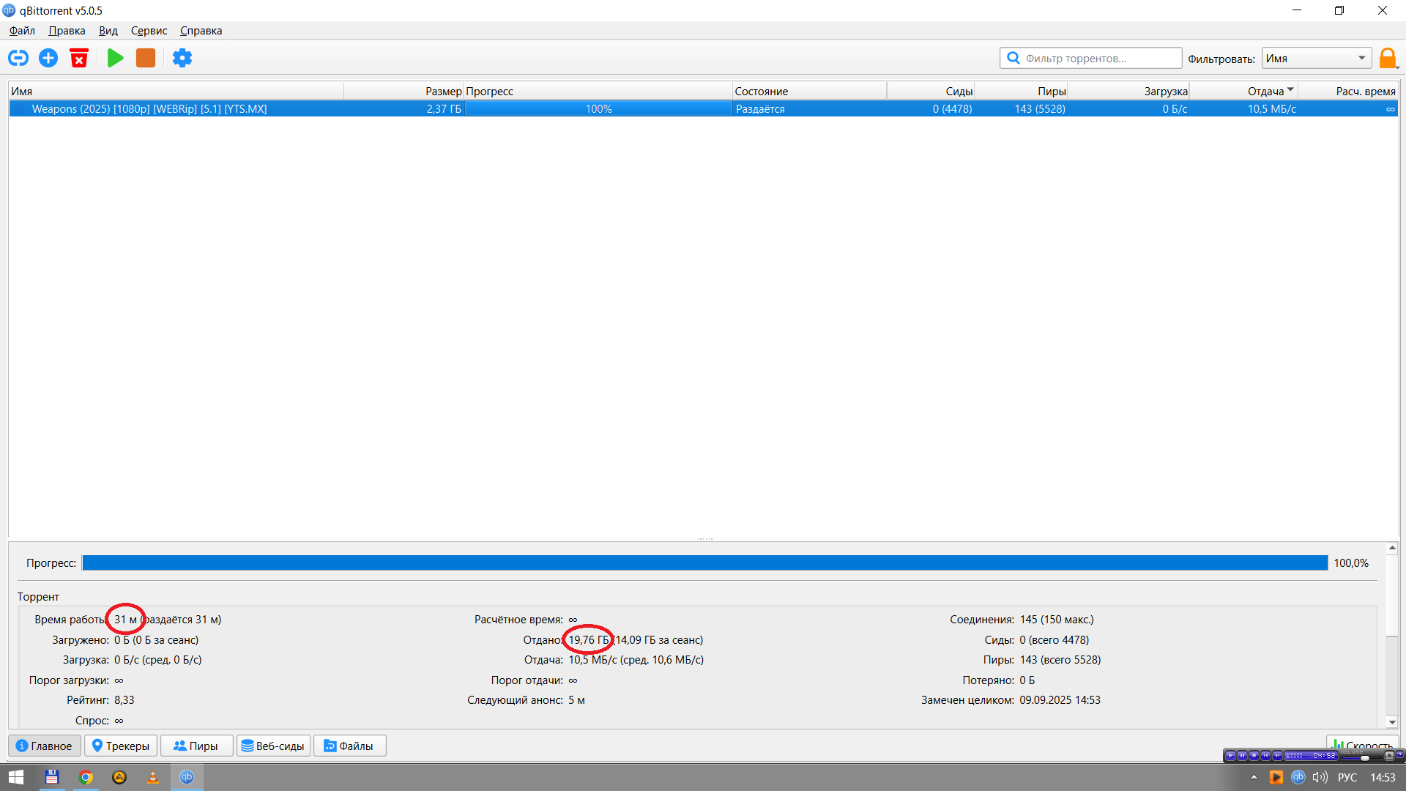Open the Сервис menu
Image resolution: width=1406 pixels, height=791 pixels.
pos(149,31)
